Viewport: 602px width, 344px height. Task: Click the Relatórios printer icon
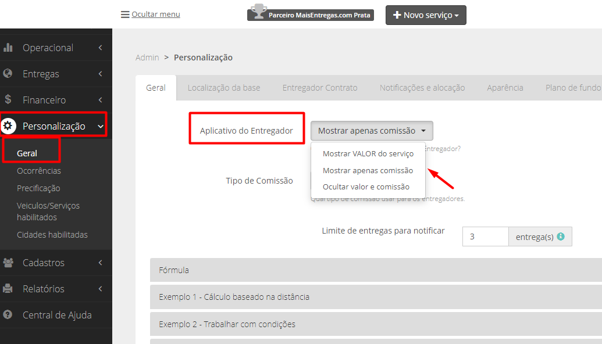click(x=8, y=288)
